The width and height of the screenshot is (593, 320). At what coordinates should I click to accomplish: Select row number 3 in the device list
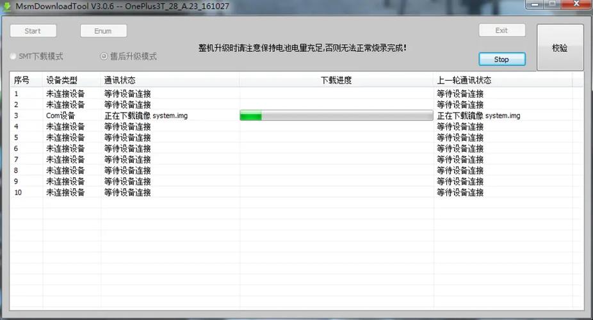click(16, 116)
